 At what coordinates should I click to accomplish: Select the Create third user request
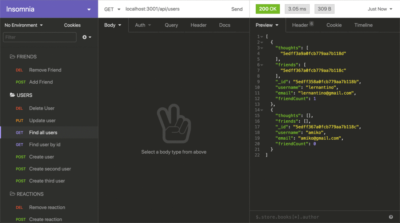(49, 181)
